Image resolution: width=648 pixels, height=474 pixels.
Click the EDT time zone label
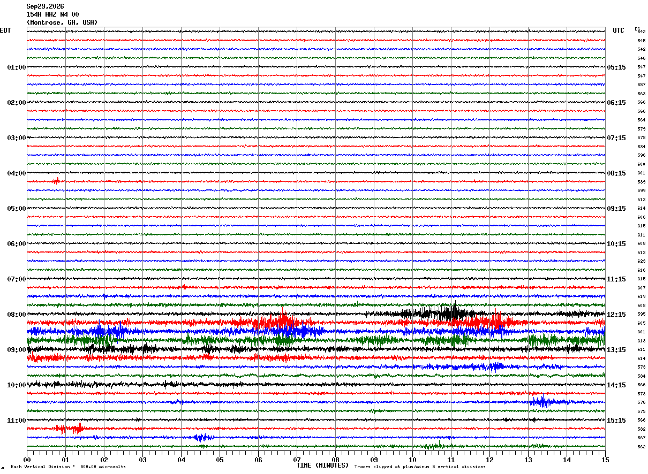[x=5, y=30]
